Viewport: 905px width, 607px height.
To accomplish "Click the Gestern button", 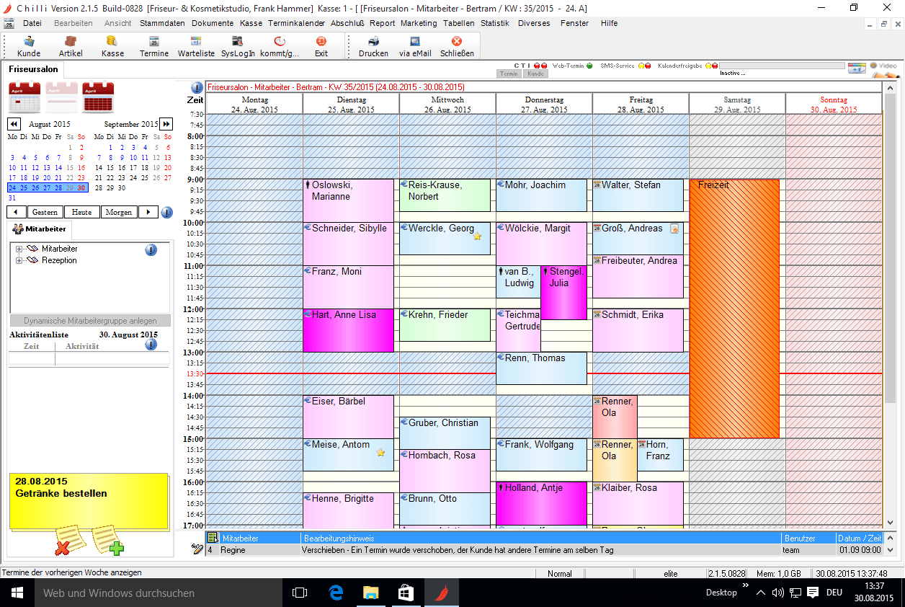I will click(45, 213).
